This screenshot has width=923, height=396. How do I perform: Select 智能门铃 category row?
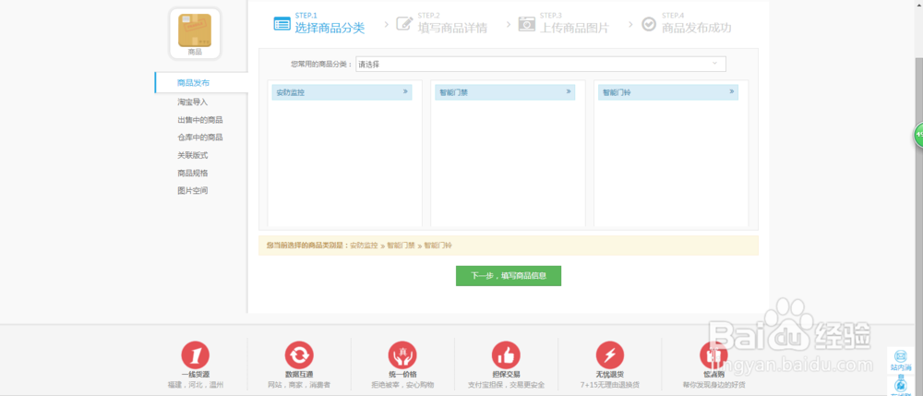point(668,92)
